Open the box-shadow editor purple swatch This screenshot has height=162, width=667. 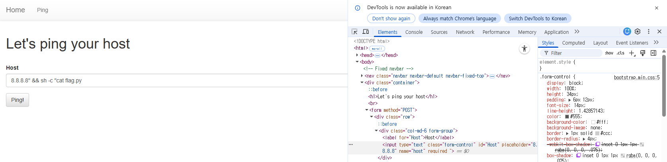pos(579,156)
